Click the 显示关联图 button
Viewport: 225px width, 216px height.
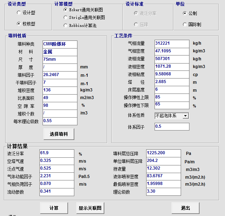(90, 208)
